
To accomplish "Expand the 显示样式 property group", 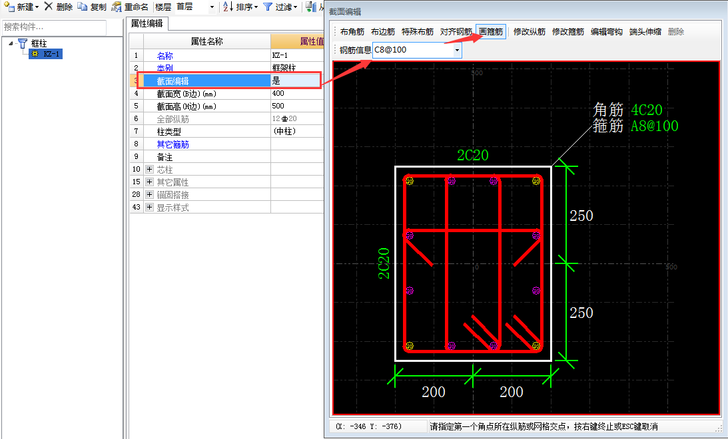I will (x=149, y=208).
